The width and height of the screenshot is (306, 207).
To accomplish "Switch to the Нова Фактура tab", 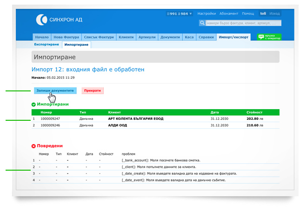I will click(67, 37).
